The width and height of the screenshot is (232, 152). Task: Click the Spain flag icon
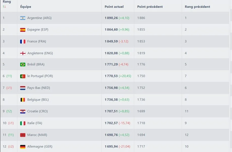tap(23, 30)
